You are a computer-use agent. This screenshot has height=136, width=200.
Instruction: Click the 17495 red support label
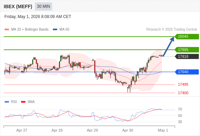pos(183,84)
